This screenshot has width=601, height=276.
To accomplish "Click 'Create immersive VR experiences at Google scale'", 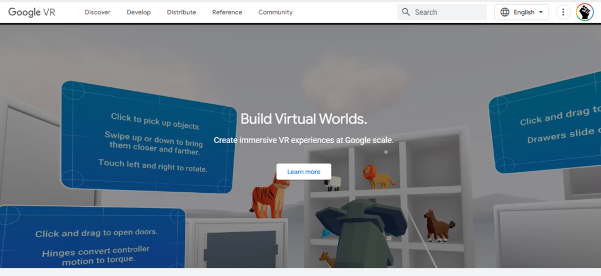I will [x=303, y=140].
